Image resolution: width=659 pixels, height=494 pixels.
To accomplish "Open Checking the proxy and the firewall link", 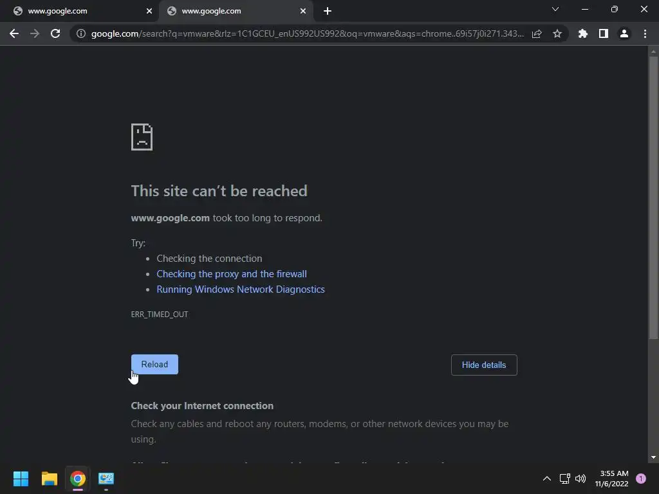I will [x=232, y=274].
